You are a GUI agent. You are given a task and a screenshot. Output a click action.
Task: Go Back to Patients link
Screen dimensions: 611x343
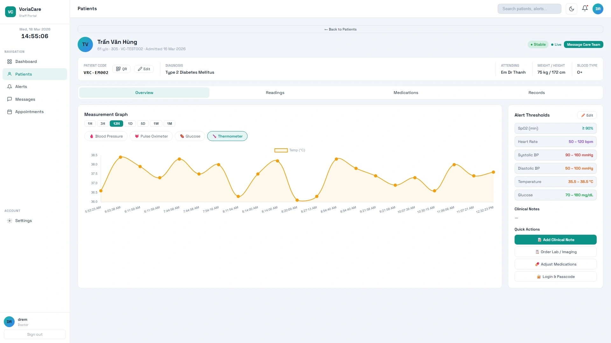[x=340, y=29]
